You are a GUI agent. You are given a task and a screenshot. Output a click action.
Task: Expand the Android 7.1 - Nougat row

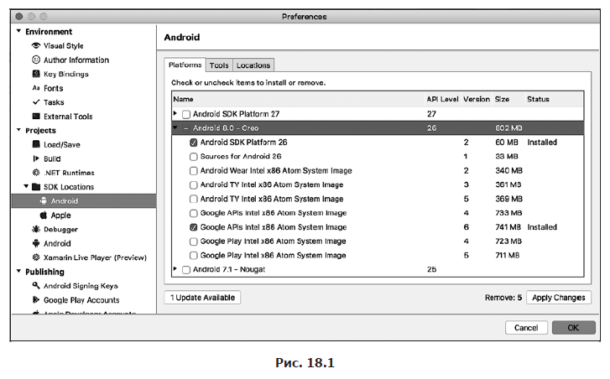click(175, 268)
